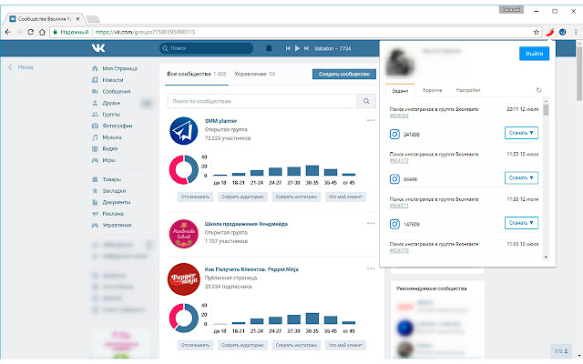Click the magnifier icon in the communities search
The height and width of the screenshot is (364, 583).
(x=366, y=102)
